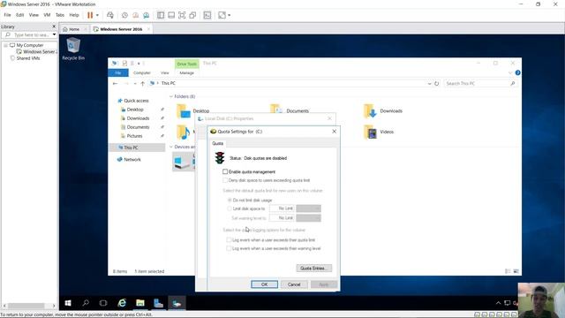
Task: Click the Videos folder in This PC
Action: coord(379,132)
